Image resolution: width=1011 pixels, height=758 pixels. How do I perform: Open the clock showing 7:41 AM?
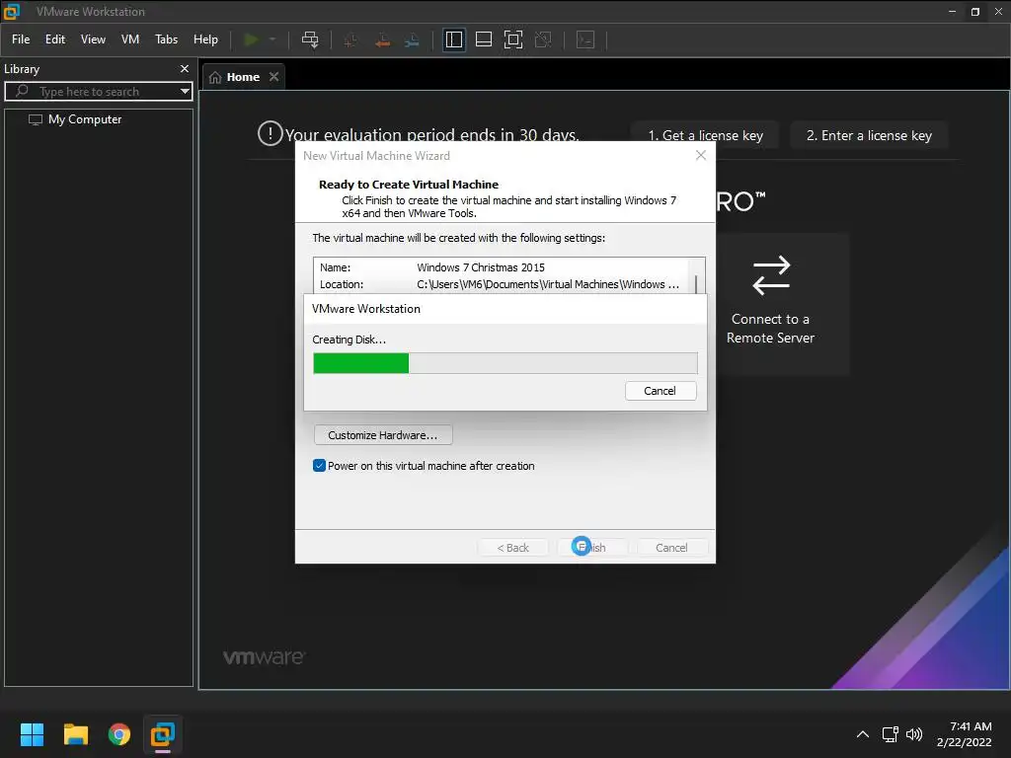coord(965,734)
